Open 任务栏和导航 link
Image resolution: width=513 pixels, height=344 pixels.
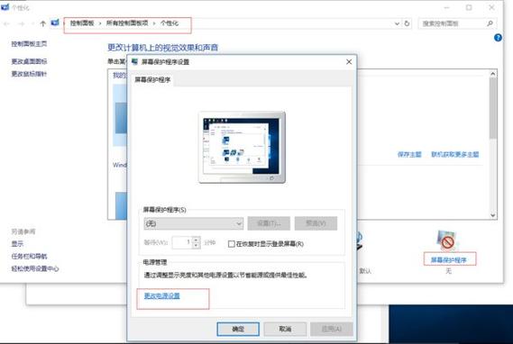point(29,256)
